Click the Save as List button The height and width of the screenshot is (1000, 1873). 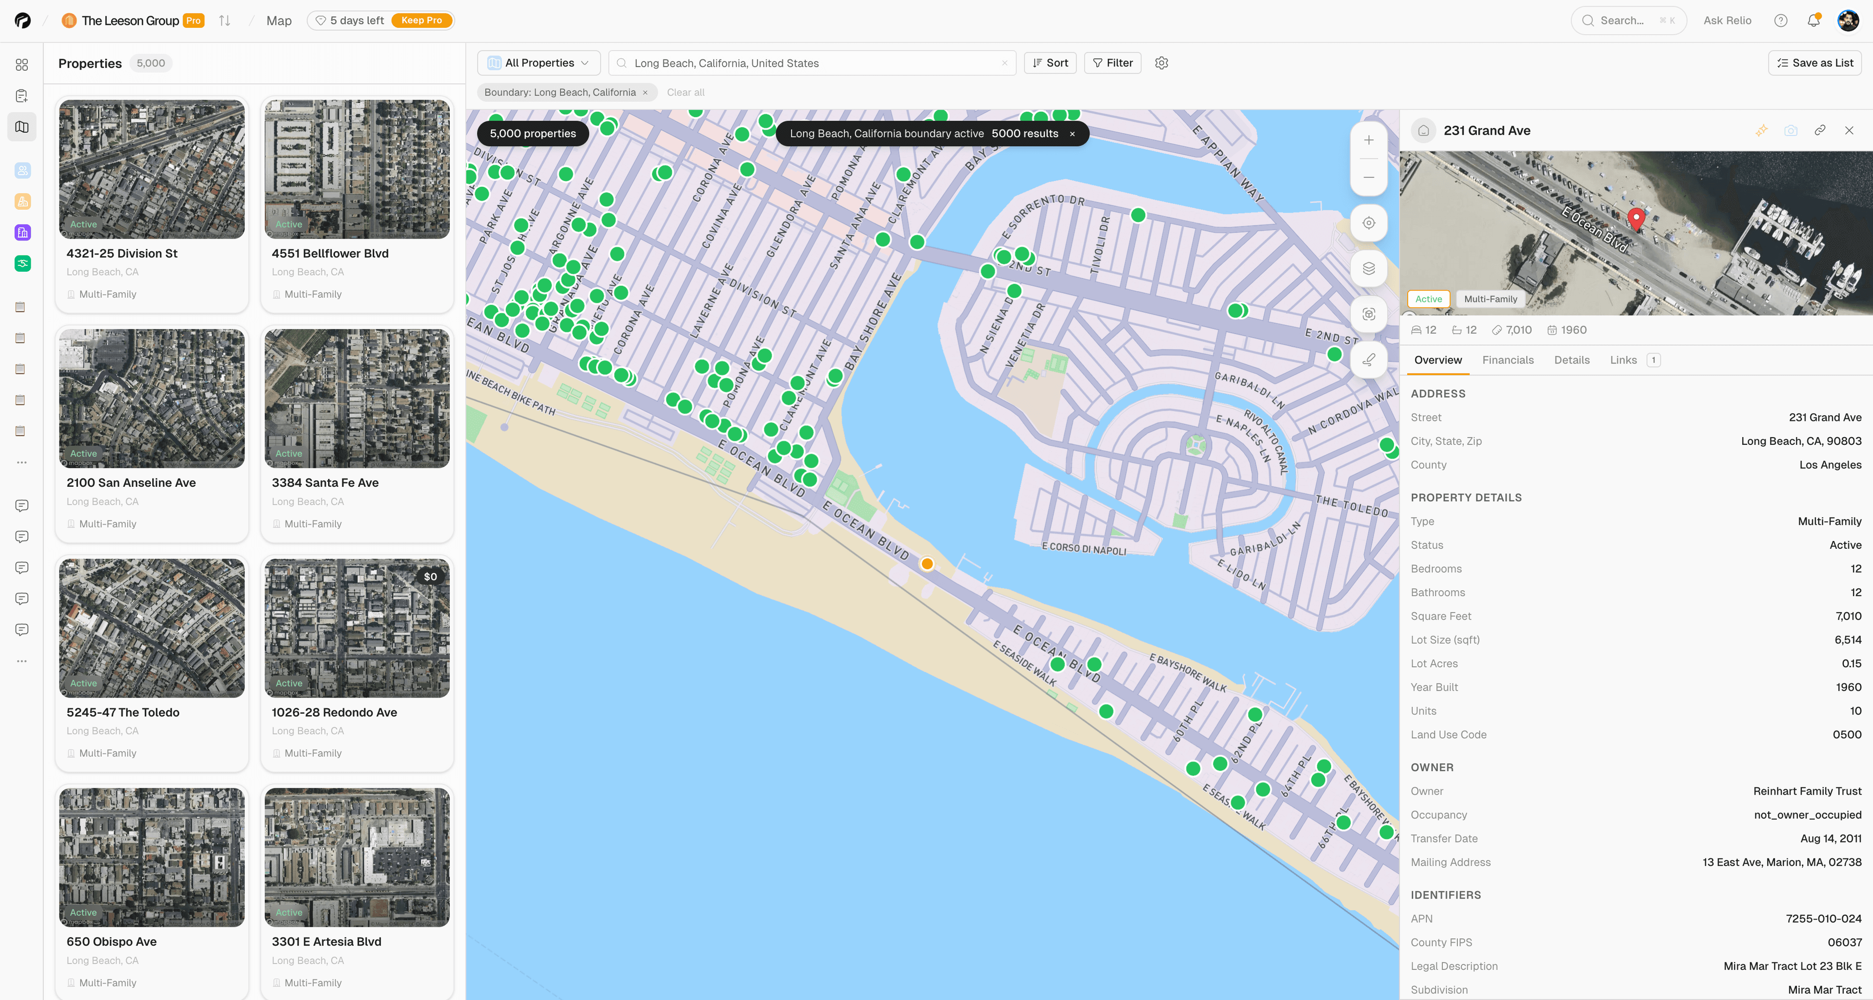point(1815,62)
